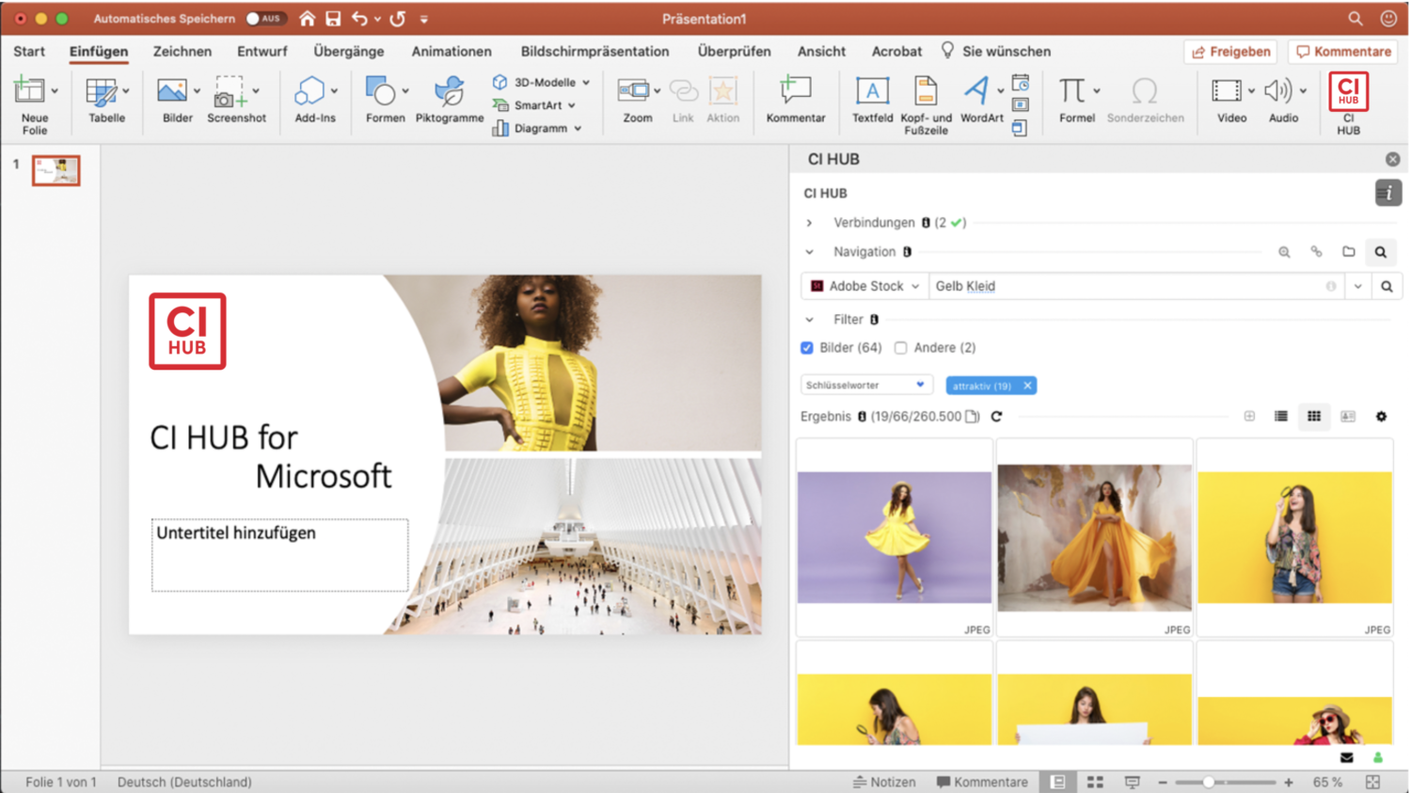
Task: Click the search magnifier beside Gelb Kleid
Action: (x=1387, y=286)
